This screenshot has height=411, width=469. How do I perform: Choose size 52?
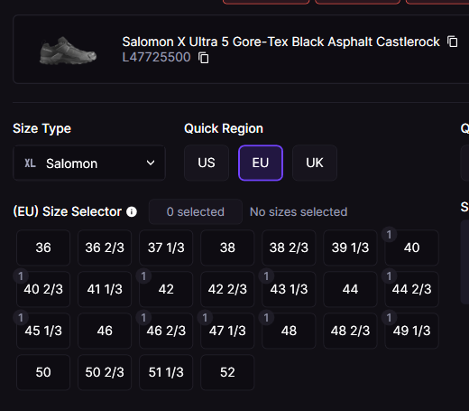[x=227, y=372]
